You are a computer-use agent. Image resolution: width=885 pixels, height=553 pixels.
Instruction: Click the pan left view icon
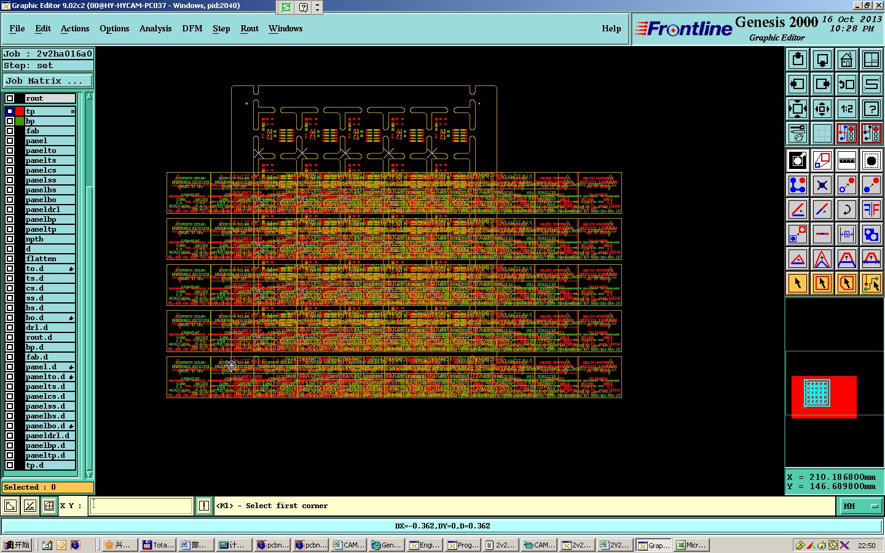798,84
